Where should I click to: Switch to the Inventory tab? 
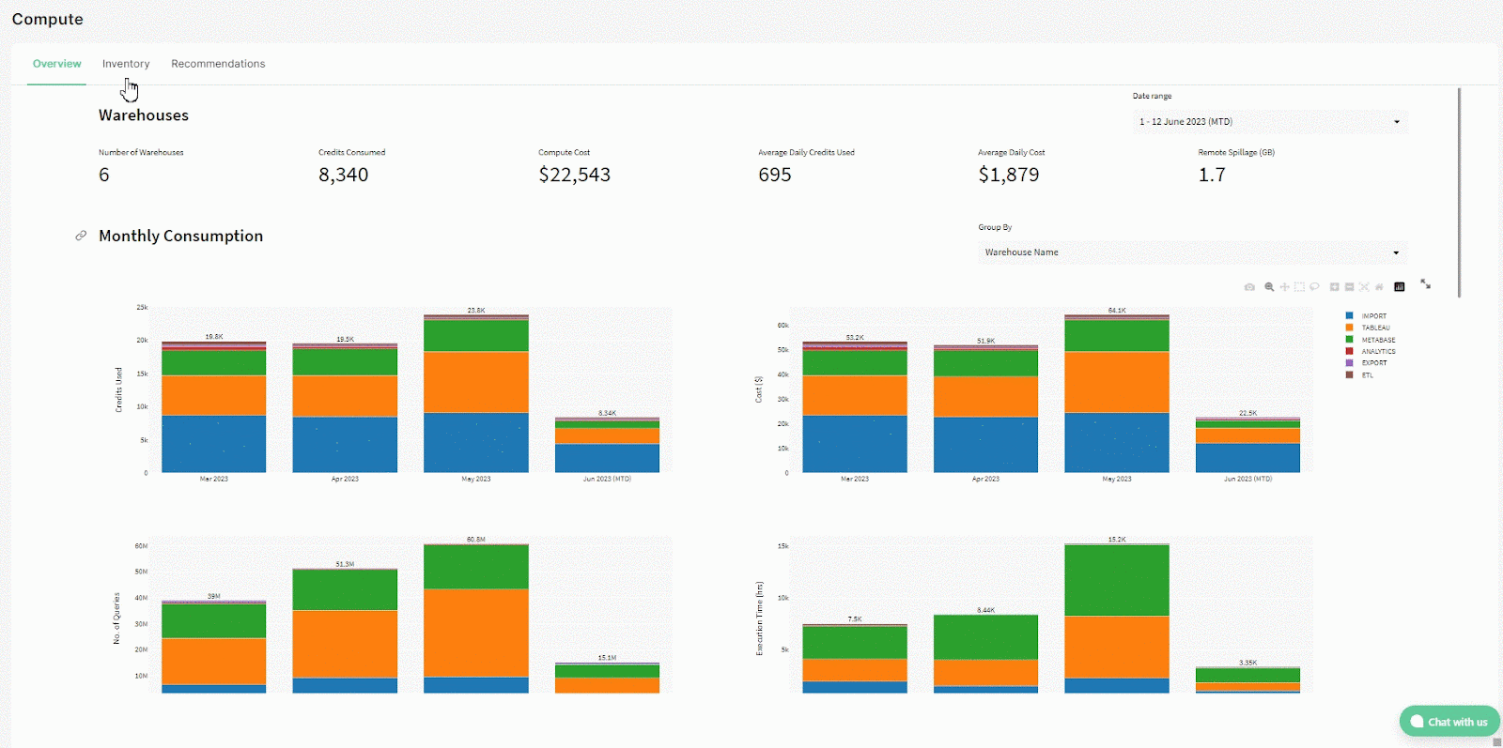tap(126, 64)
